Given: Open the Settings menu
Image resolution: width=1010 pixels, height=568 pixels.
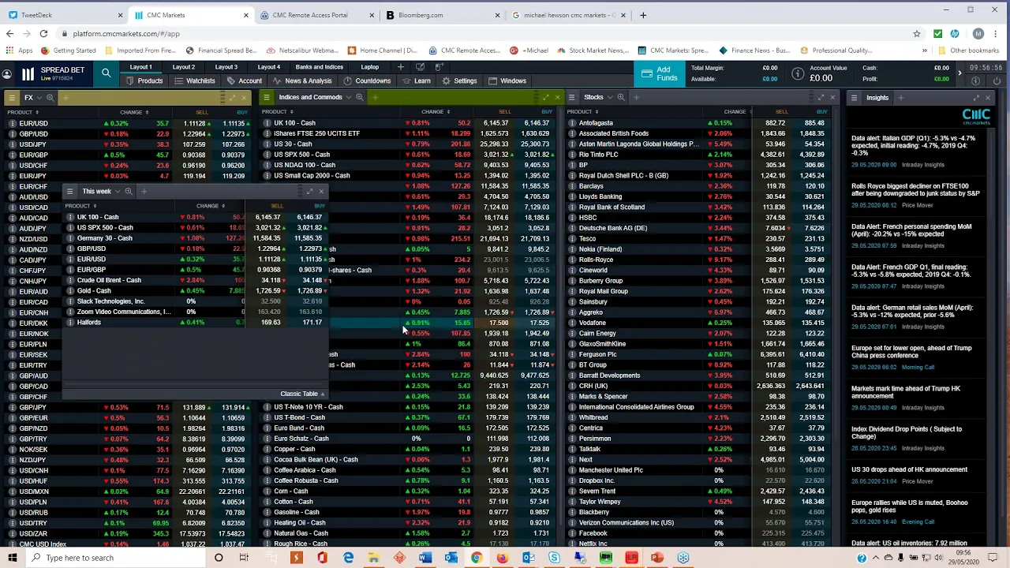Looking at the screenshot, I should pyautogui.click(x=459, y=80).
